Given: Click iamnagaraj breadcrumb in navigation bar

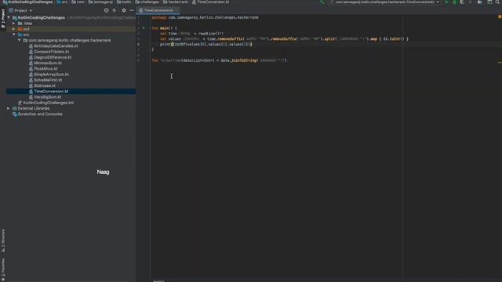Looking at the screenshot, I should tap(100, 2).
